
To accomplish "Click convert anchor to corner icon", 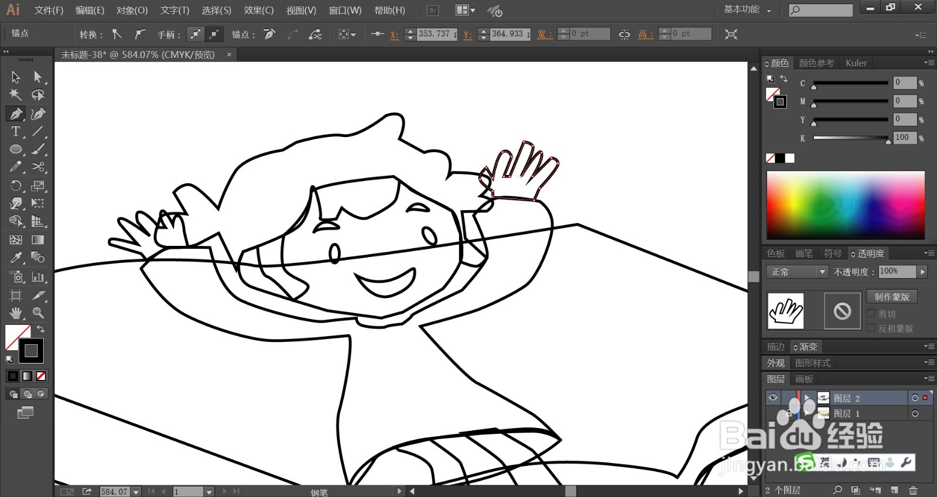I will [x=117, y=34].
